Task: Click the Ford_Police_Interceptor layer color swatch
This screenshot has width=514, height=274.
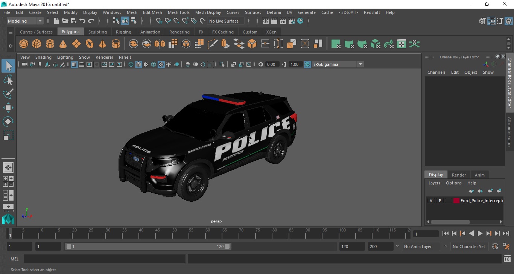Action: 456,201
